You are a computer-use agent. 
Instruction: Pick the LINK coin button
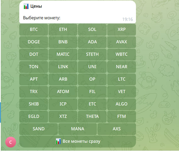(63, 67)
